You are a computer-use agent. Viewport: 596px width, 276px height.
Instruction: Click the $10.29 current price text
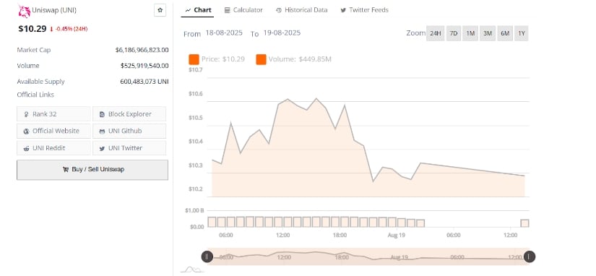coord(33,28)
